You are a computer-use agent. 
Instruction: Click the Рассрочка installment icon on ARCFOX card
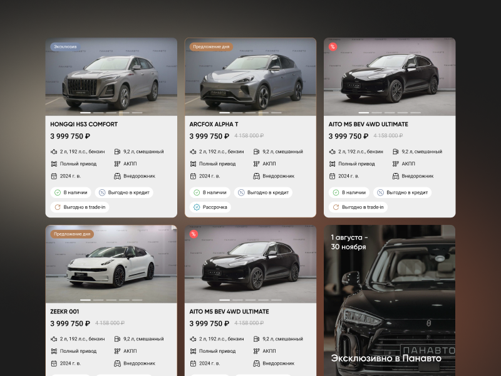click(197, 207)
